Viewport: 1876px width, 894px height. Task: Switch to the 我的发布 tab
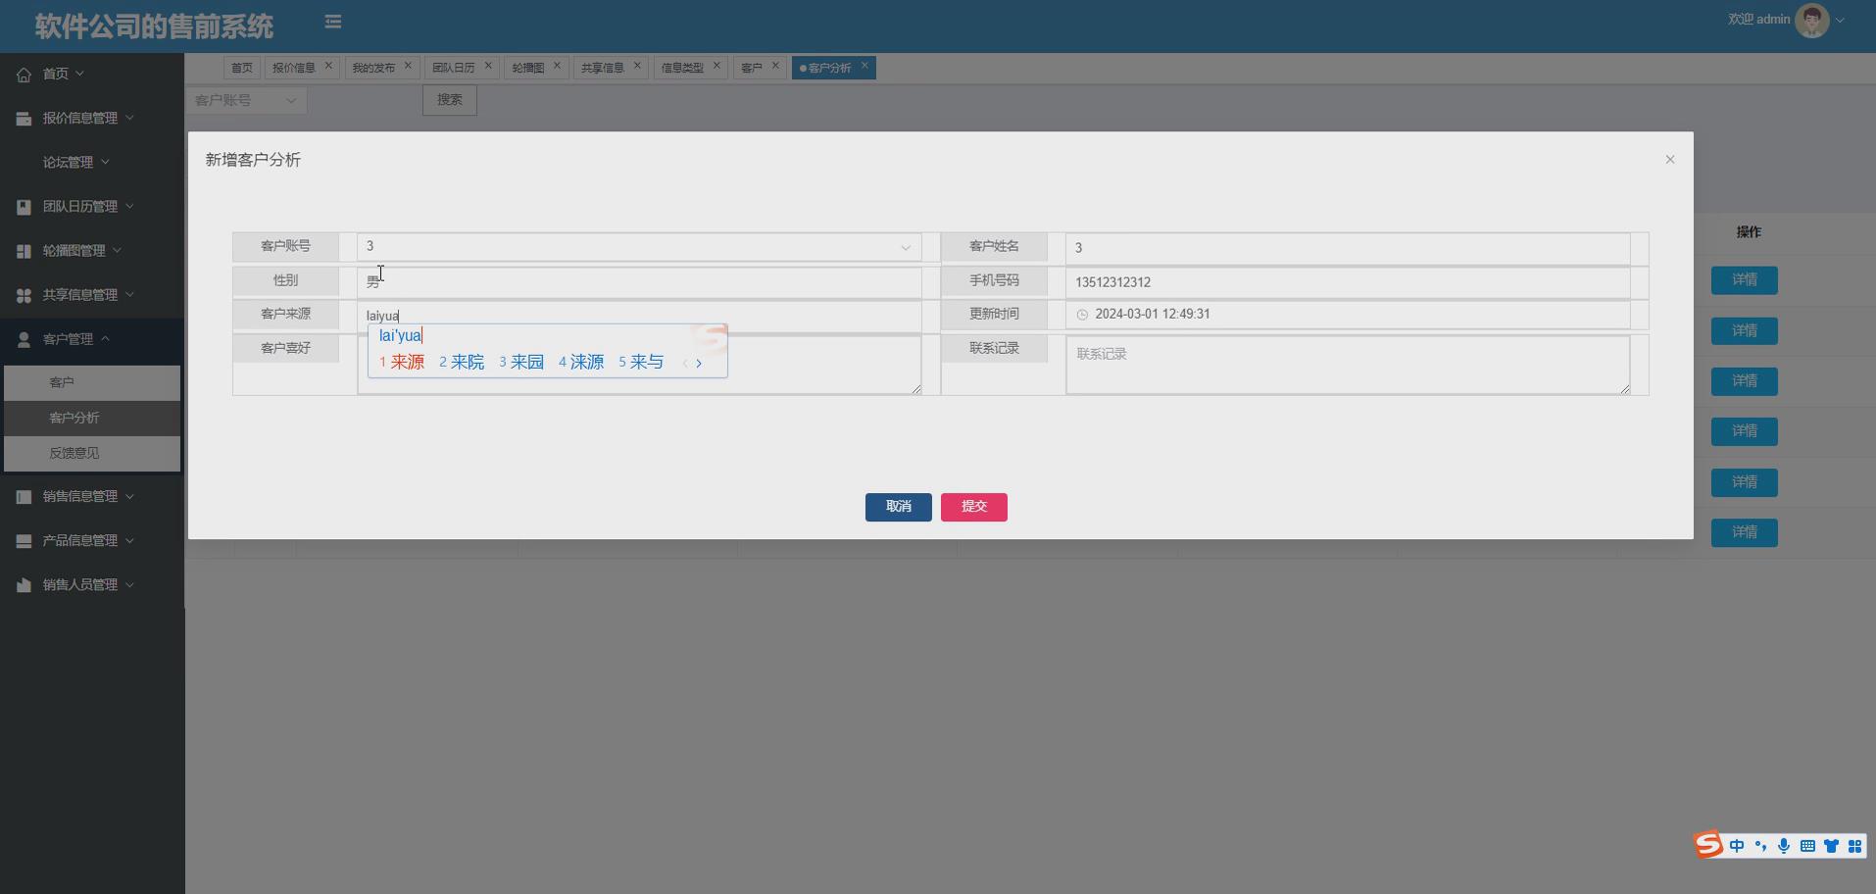[x=373, y=68]
